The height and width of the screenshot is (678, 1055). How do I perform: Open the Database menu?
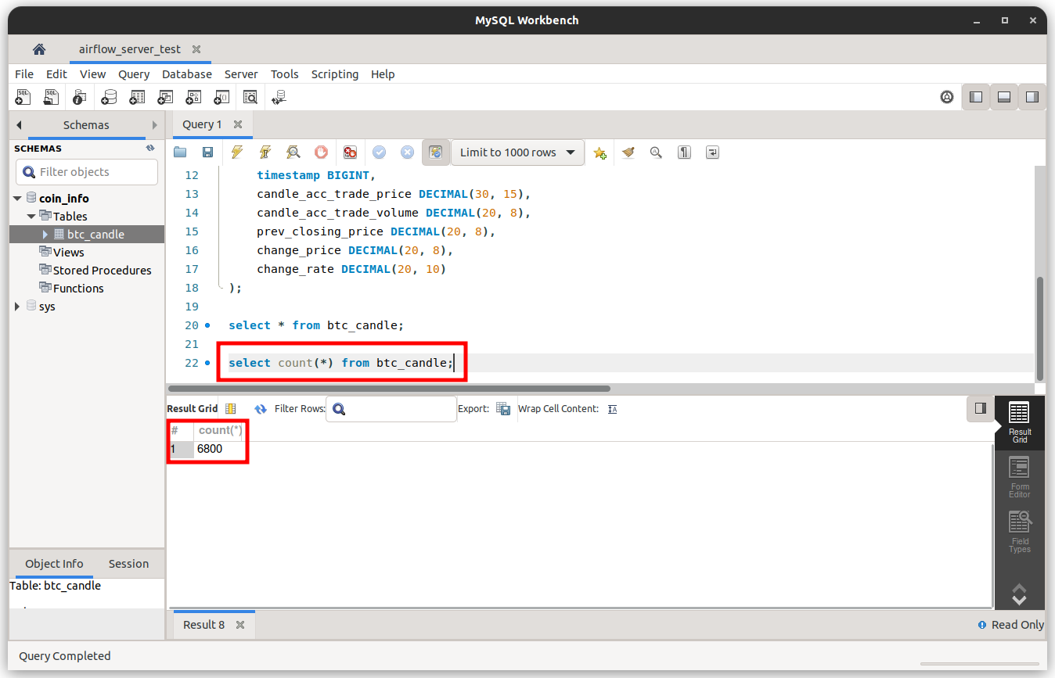point(187,74)
